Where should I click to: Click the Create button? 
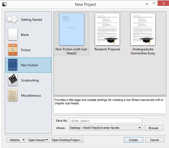click(133, 140)
